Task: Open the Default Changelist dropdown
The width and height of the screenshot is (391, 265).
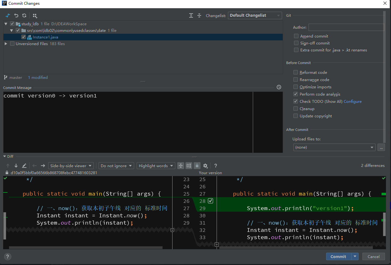Action: pos(255,15)
